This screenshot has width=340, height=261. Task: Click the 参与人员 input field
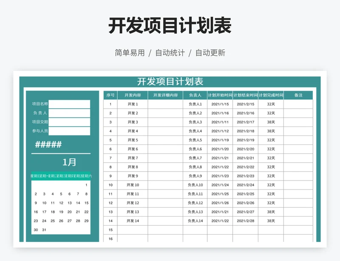69,131
